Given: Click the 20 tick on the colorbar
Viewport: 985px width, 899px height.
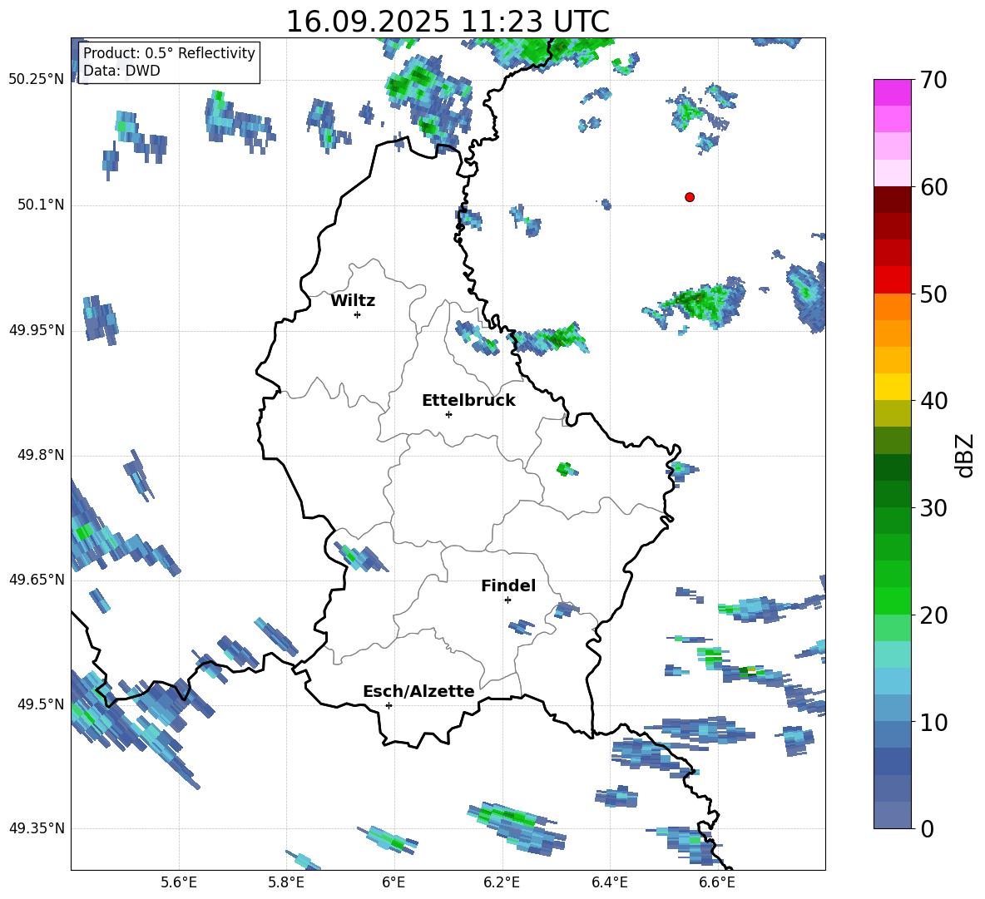Looking at the screenshot, I should (933, 615).
